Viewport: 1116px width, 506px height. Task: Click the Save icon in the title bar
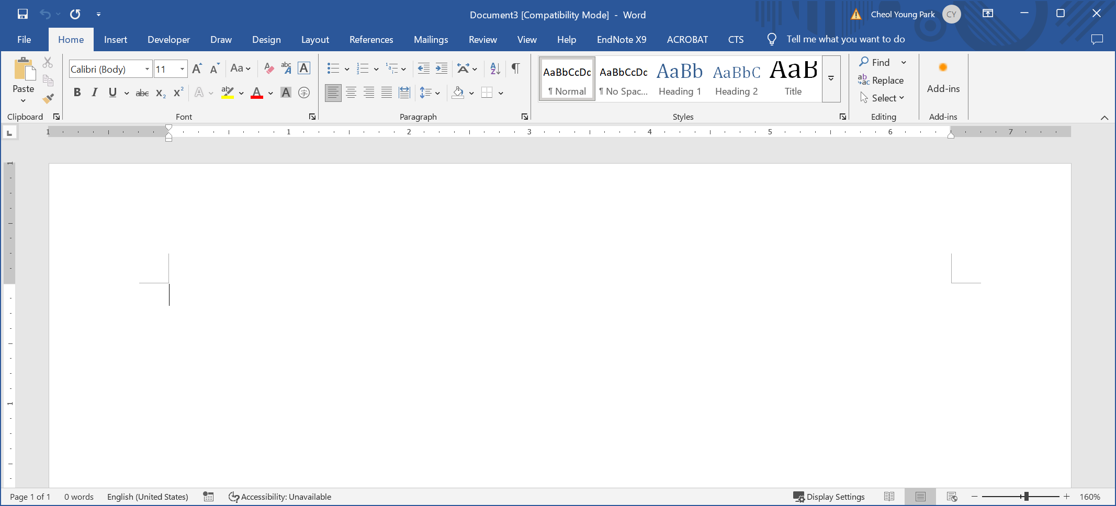22,14
